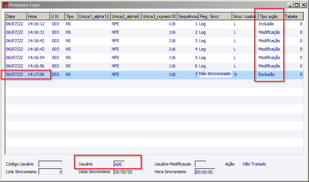Image resolution: width=309 pixels, height=182 pixels.
Task: Click the Exclusão action cell
Action: pos(266,74)
